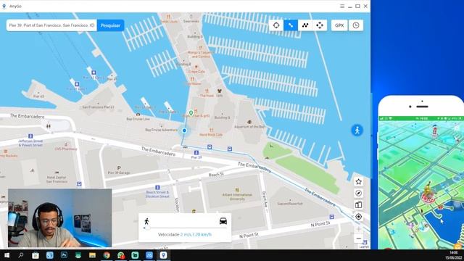This screenshot has height=261, width=464.
Task: Focus the Pier 39 location search field
Action: [51, 25]
